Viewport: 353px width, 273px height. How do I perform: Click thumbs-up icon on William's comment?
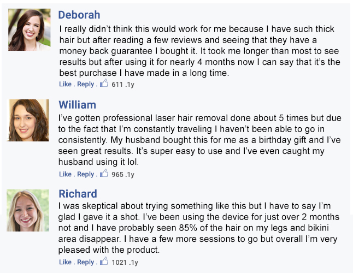[x=104, y=173]
